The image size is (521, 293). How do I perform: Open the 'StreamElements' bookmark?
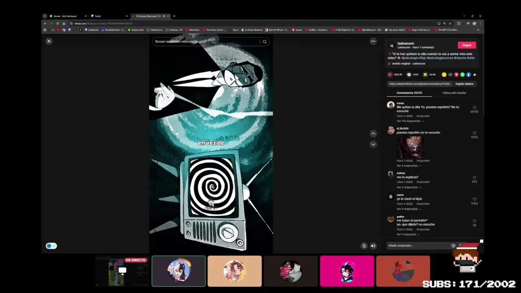tap(113, 30)
